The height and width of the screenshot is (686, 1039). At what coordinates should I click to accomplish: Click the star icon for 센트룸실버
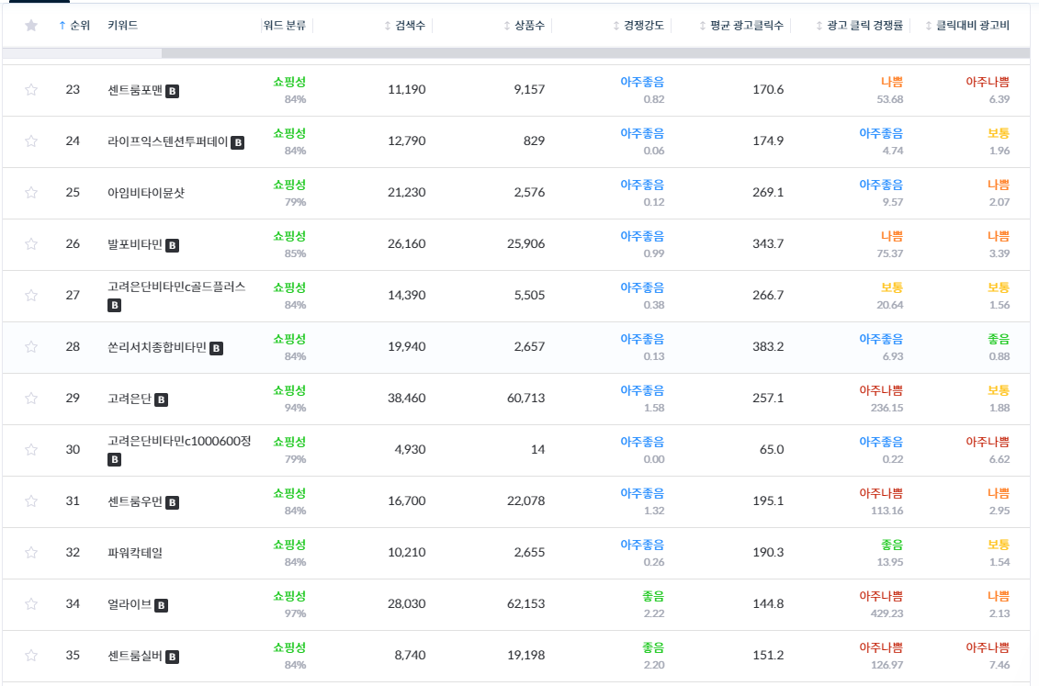tap(31, 655)
